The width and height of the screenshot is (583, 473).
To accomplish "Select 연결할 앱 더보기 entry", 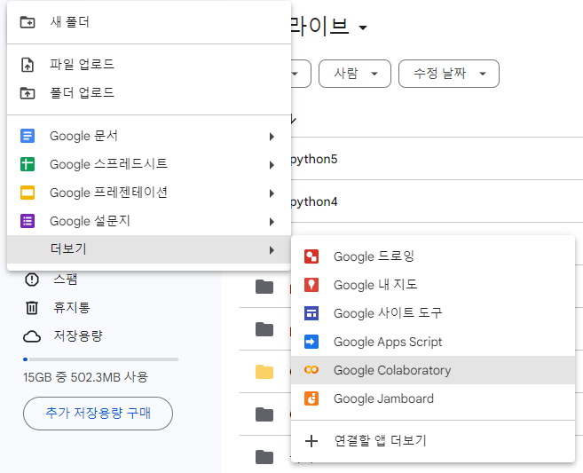I will [x=433, y=441].
